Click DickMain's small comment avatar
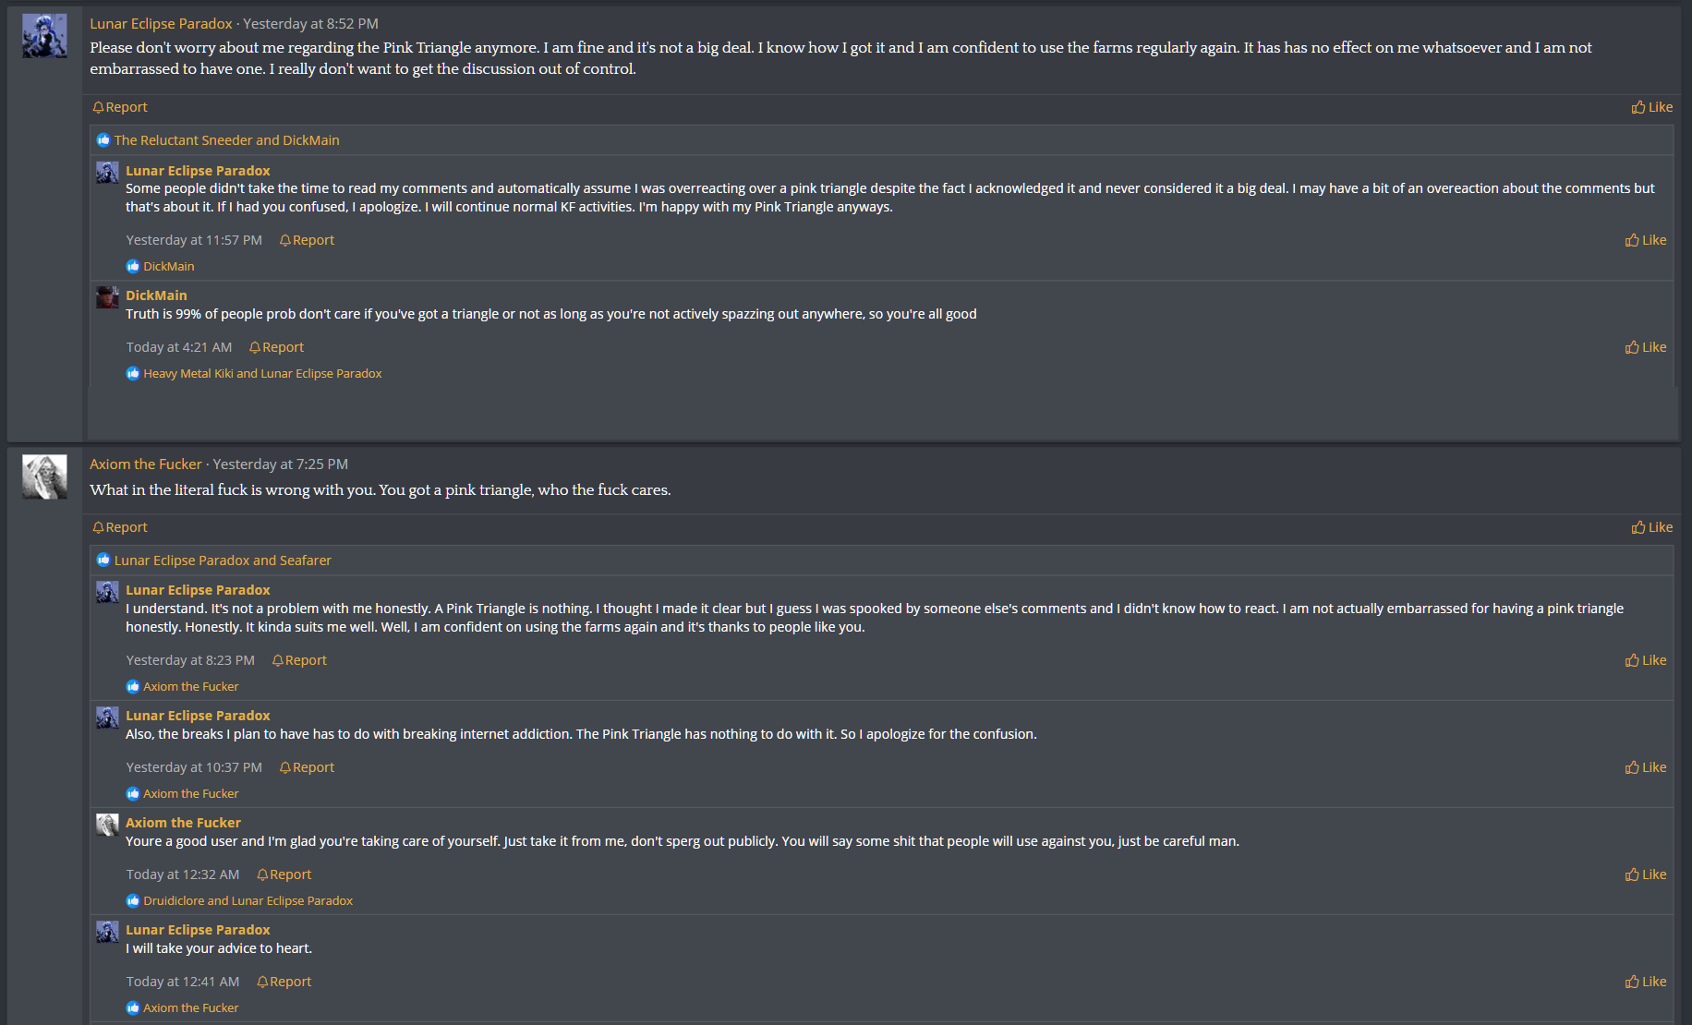 point(107,297)
